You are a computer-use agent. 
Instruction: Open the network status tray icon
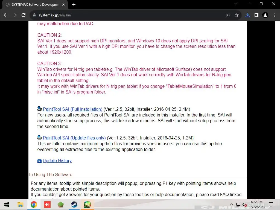click(238, 205)
